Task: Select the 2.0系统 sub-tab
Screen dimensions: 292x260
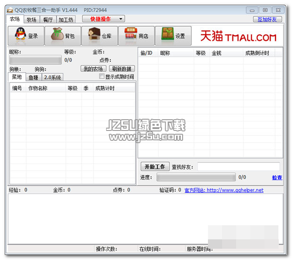Action: tap(53, 77)
